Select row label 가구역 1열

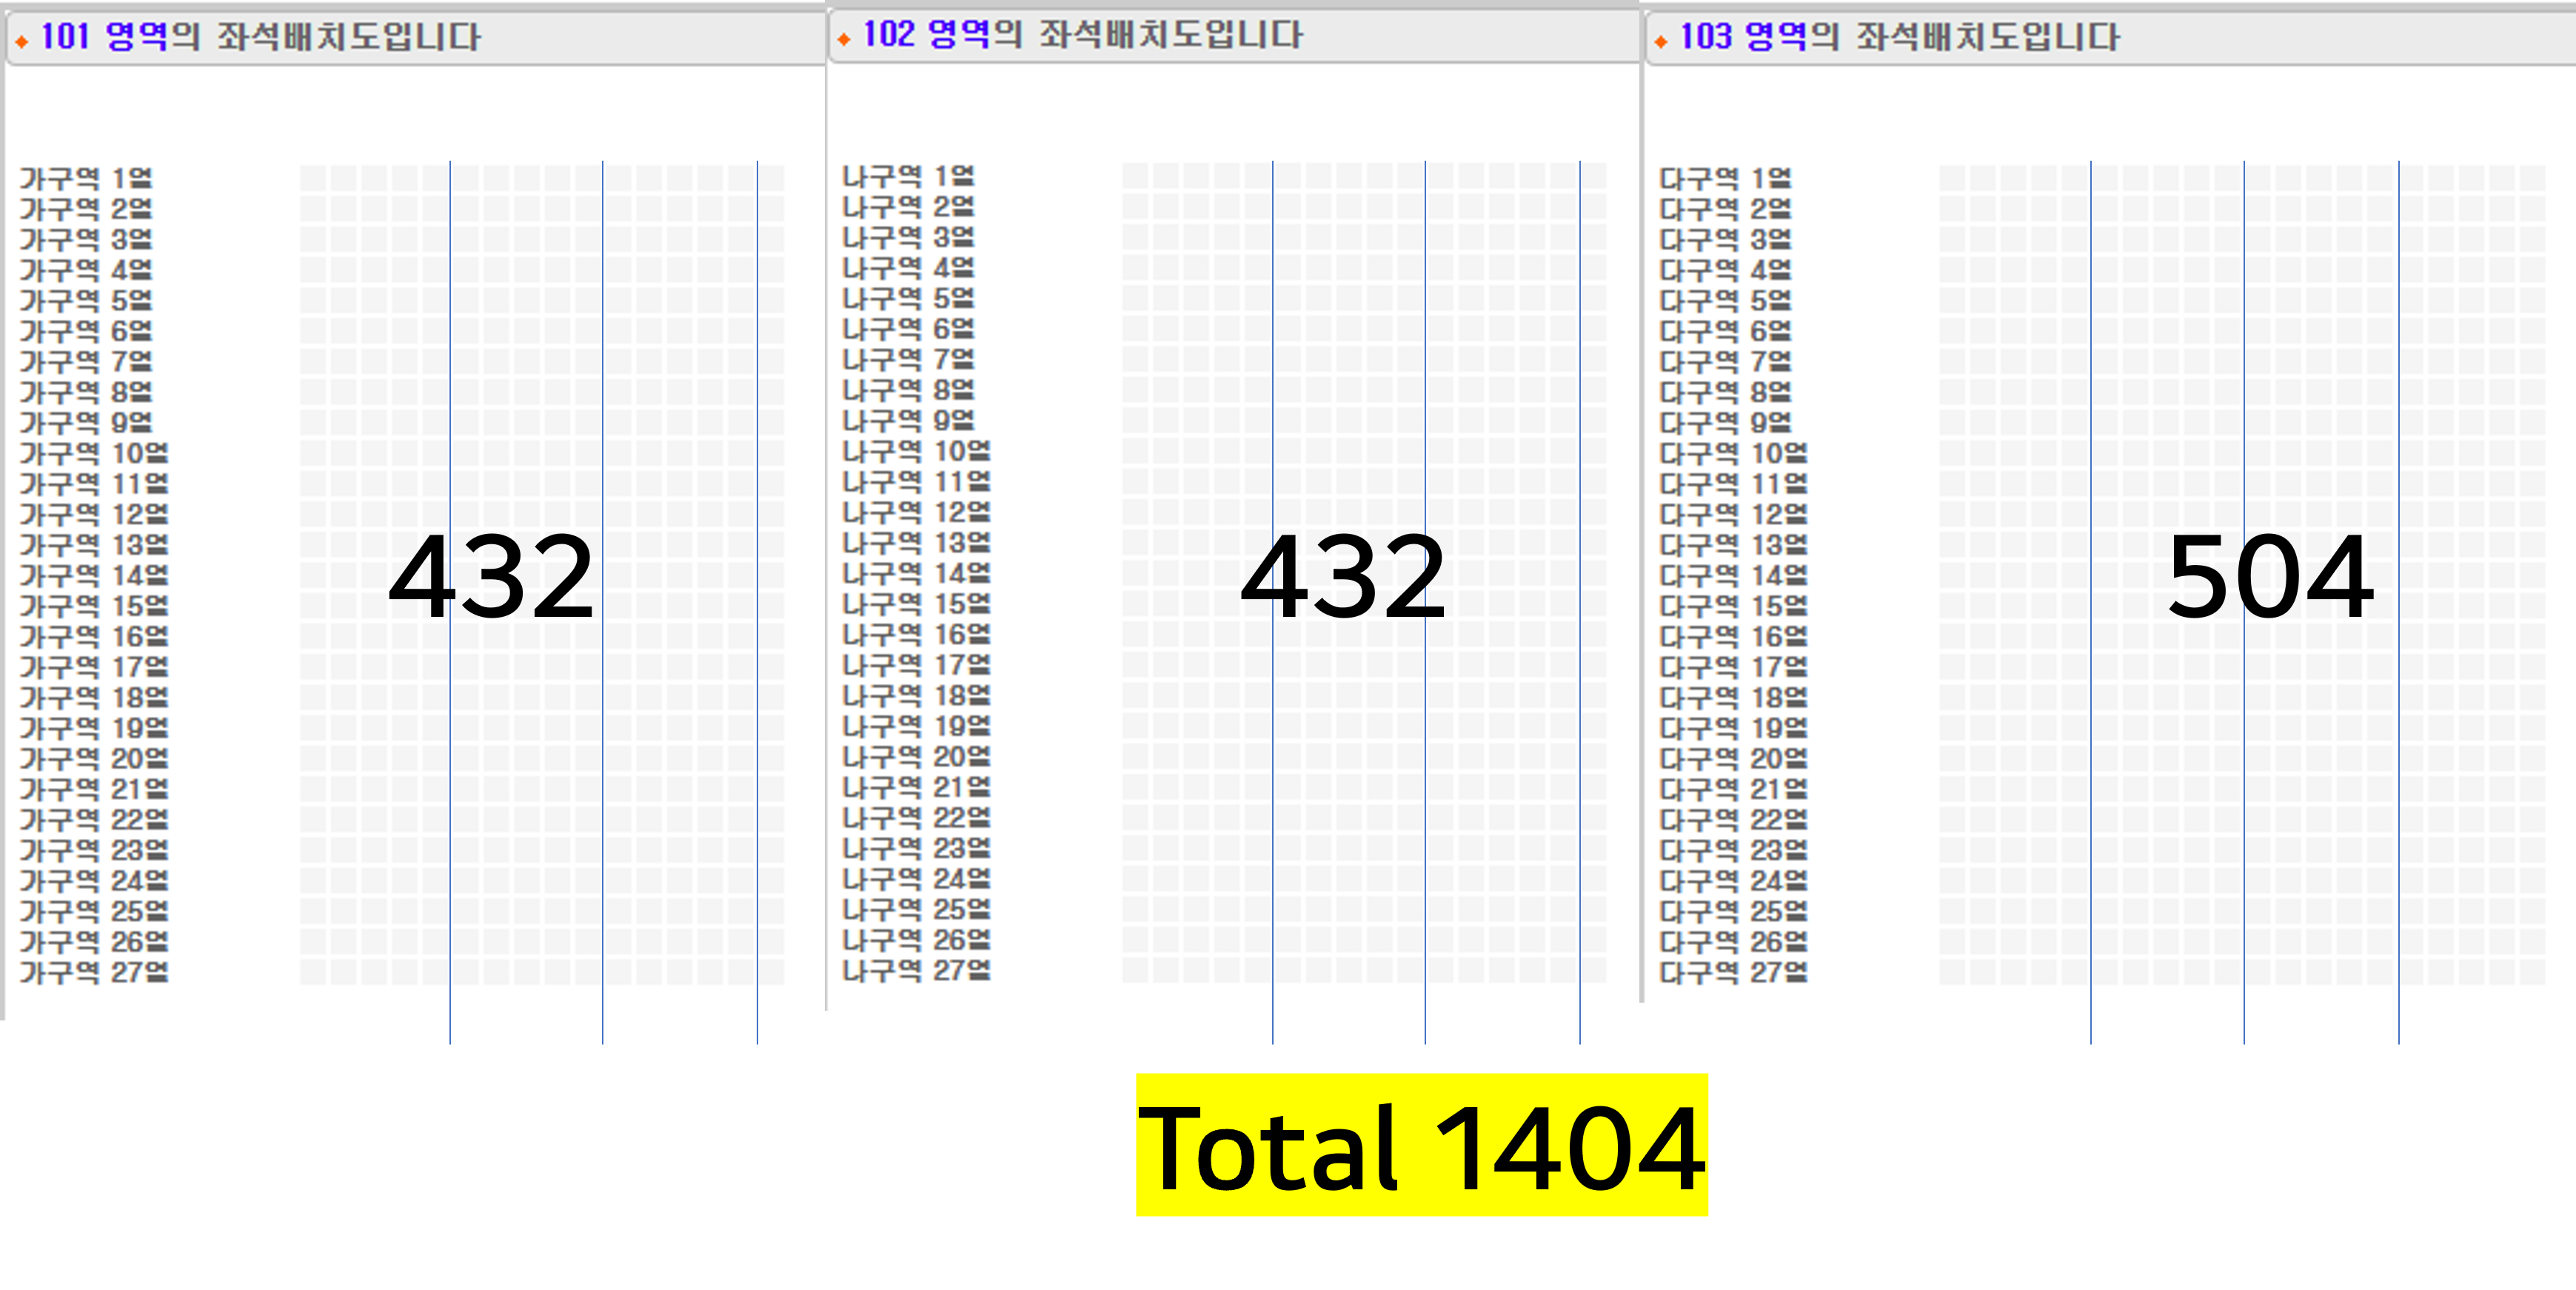(x=86, y=179)
